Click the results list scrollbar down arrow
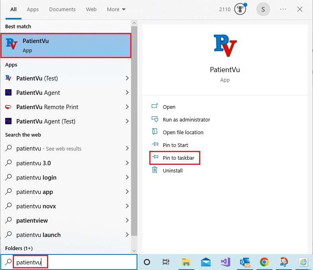 [134, 250]
